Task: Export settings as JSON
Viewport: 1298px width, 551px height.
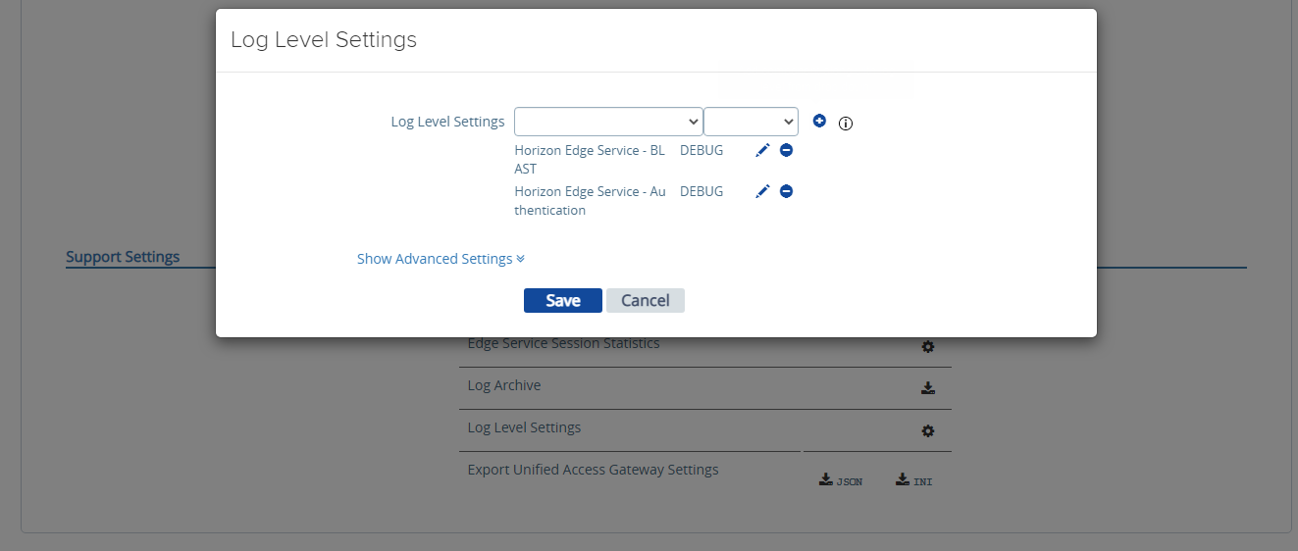Action: pyautogui.click(x=841, y=480)
